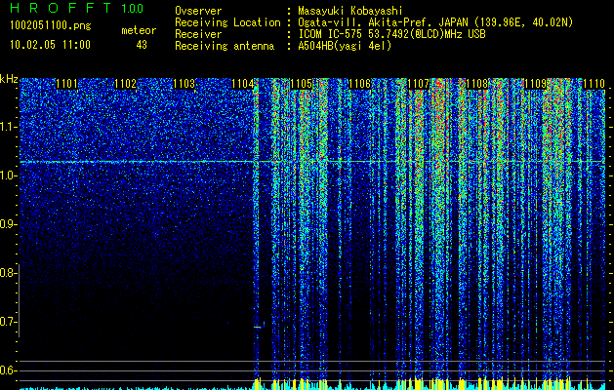Viewport: 614px width, 390px height.
Task: Click the 1.0 kHz axis label
Action: [x=7, y=175]
